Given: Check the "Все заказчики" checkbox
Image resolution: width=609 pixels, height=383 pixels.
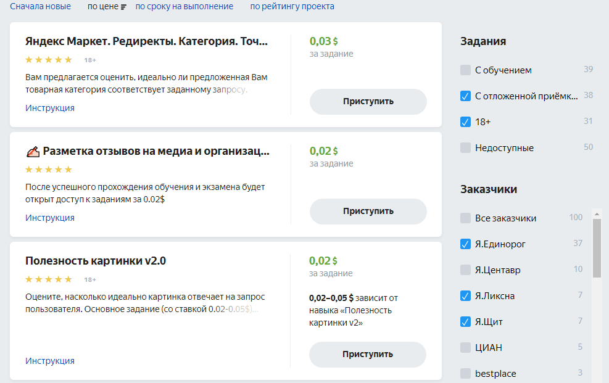Looking at the screenshot, I should tap(465, 218).
